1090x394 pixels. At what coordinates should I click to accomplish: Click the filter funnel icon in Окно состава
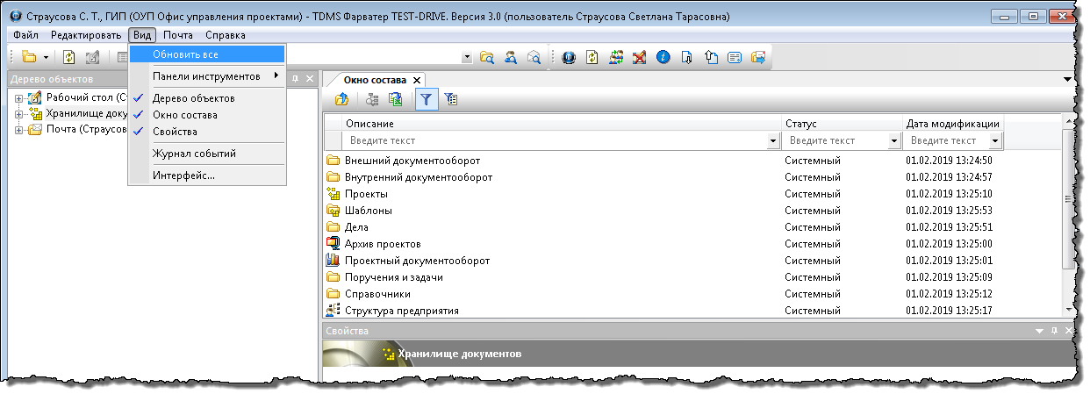(426, 100)
